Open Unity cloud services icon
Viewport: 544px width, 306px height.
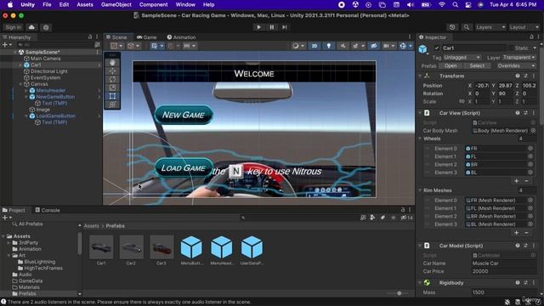[31, 27]
